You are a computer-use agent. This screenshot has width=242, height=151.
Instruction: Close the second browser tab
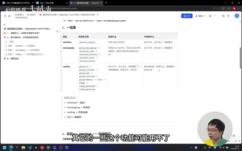click(67, 3)
